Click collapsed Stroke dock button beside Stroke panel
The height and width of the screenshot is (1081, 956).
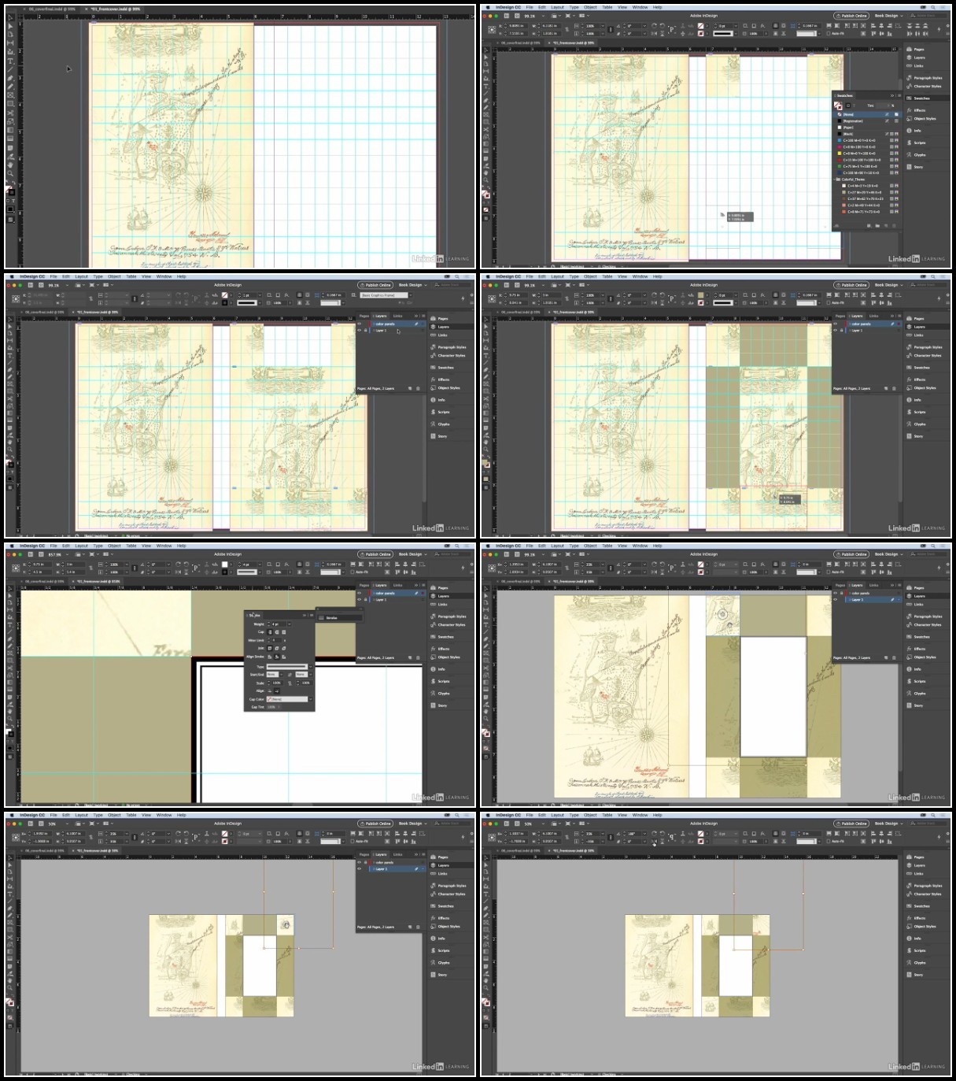[339, 618]
